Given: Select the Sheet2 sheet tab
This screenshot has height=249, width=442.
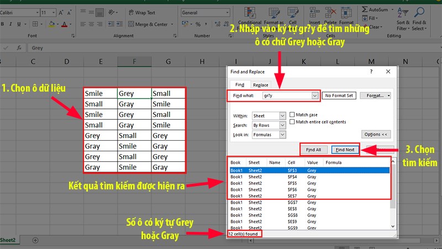Looking at the screenshot, I should pos(8,240).
